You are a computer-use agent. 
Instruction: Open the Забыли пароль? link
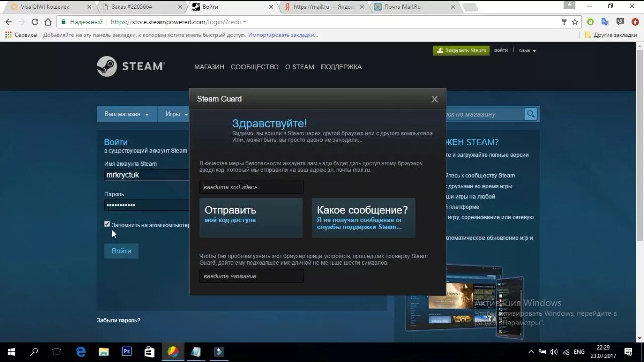tap(118, 320)
